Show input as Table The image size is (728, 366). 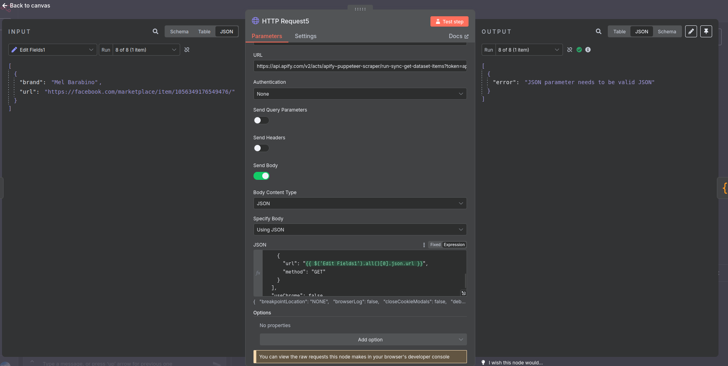tap(204, 31)
